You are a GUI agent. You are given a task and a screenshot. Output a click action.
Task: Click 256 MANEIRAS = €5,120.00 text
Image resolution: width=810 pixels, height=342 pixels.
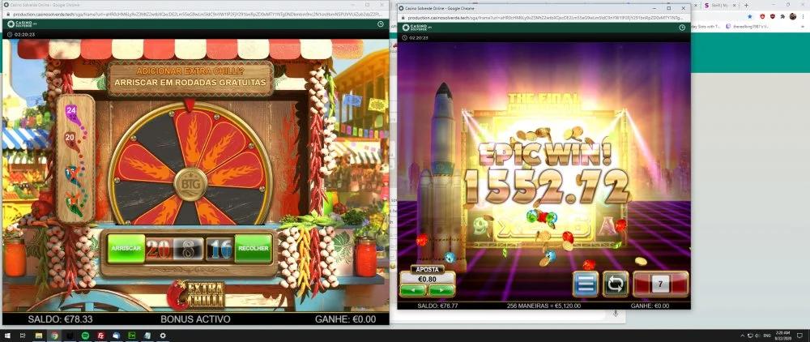click(544, 306)
